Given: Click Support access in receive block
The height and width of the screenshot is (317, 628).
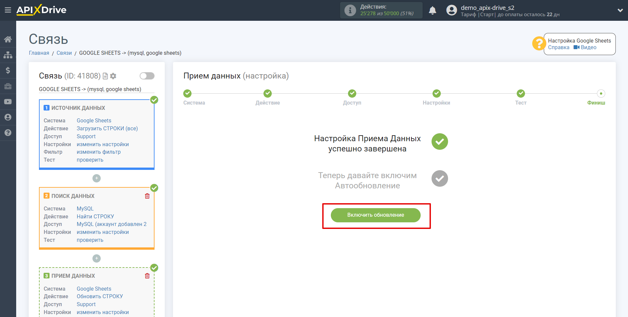Looking at the screenshot, I should point(86,304).
